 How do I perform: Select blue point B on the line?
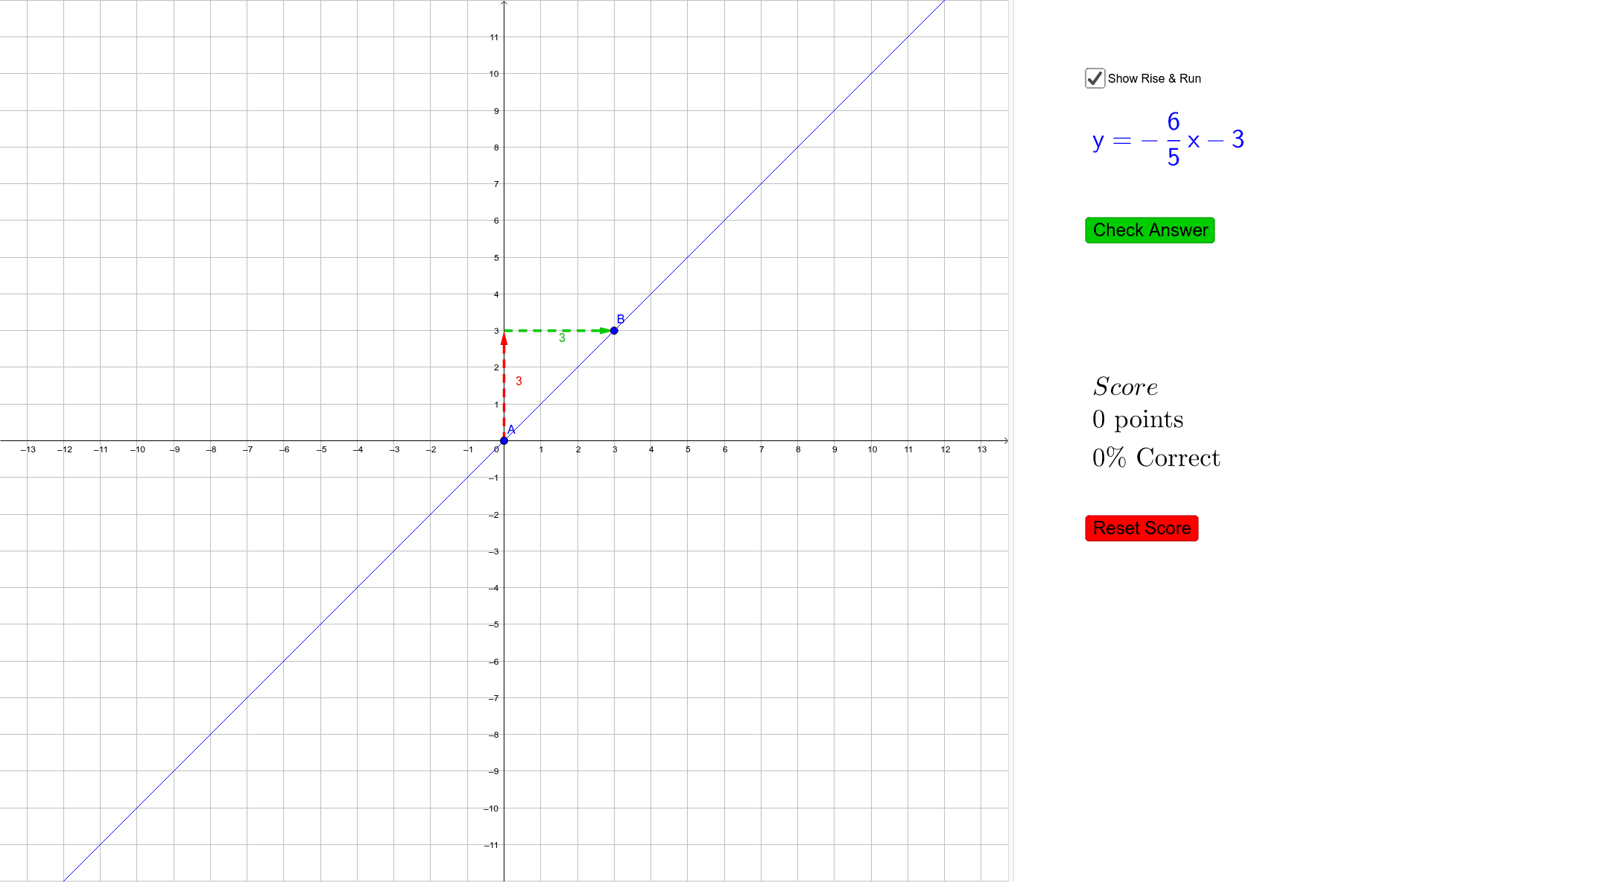click(614, 330)
